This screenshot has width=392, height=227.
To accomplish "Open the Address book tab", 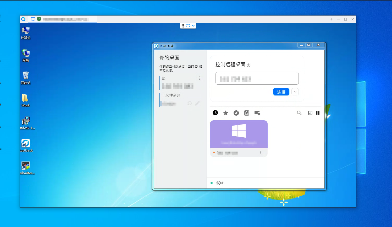I will [247, 113].
